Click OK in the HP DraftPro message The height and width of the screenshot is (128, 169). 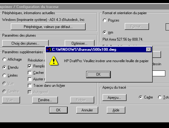(99, 74)
